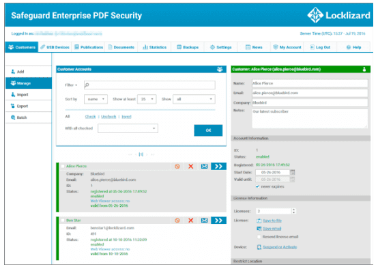The image size is (378, 271).
Task: Open My Account tab
Action: tap(287, 47)
